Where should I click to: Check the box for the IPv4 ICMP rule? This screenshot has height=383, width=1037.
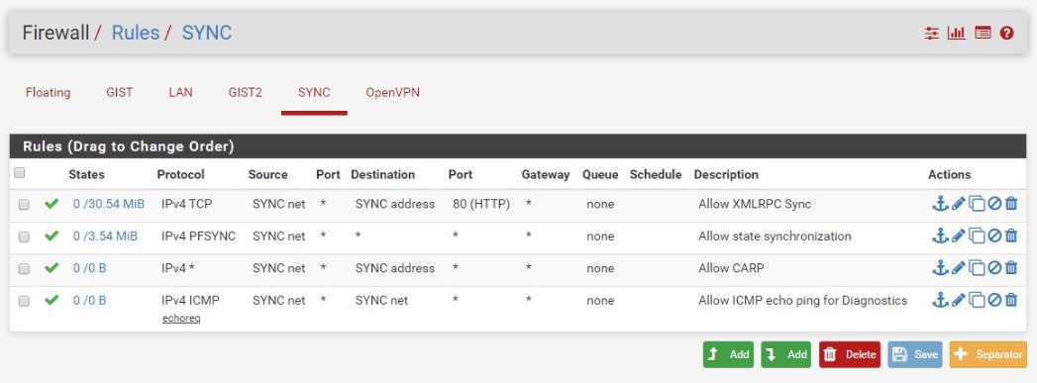[x=24, y=301]
